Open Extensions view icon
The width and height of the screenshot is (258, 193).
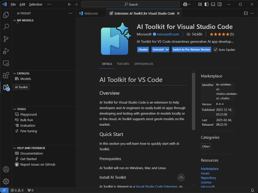(x=6, y=75)
